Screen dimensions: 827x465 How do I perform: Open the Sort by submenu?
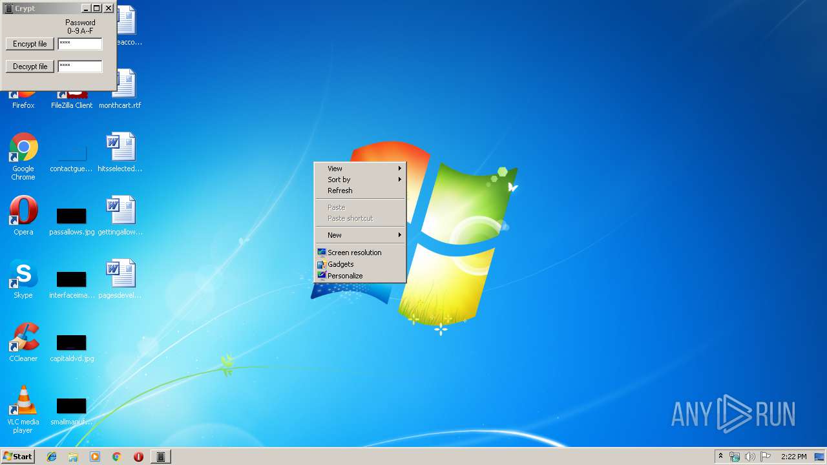click(x=360, y=180)
